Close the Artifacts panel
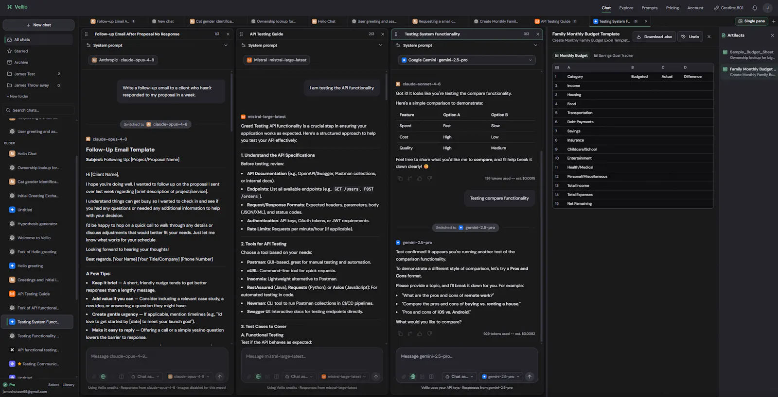This screenshot has width=778, height=397. click(x=772, y=35)
